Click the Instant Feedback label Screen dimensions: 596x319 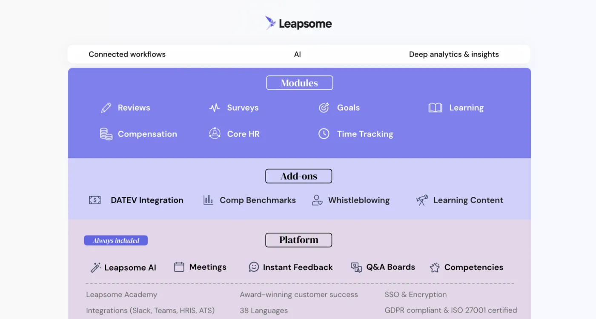[x=298, y=267]
